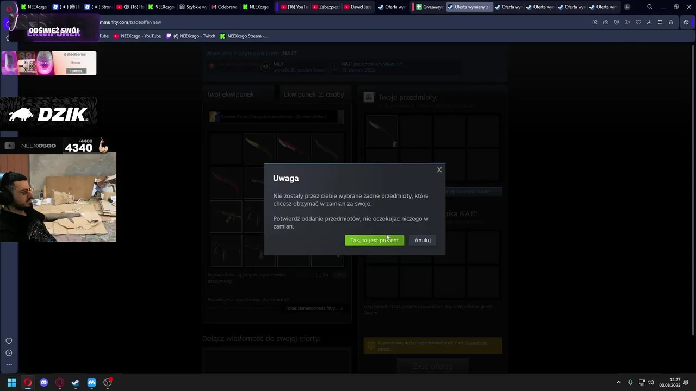696x391 pixels.
Task: Switch to Zabezpiec YouTube tab
Action: click(x=325, y=7)
